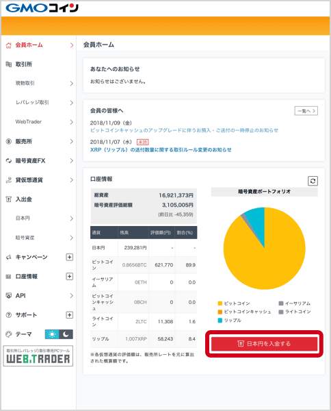Click the 日本円を入金する red button

(x=264, y=344)
